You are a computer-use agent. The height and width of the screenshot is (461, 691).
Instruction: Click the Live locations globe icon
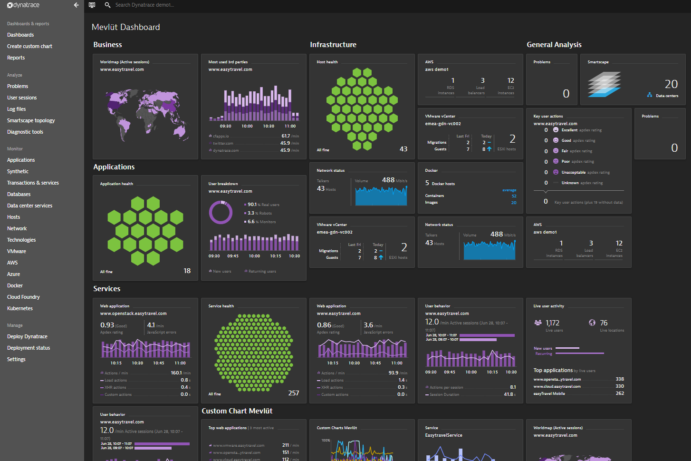coord(592,323)
